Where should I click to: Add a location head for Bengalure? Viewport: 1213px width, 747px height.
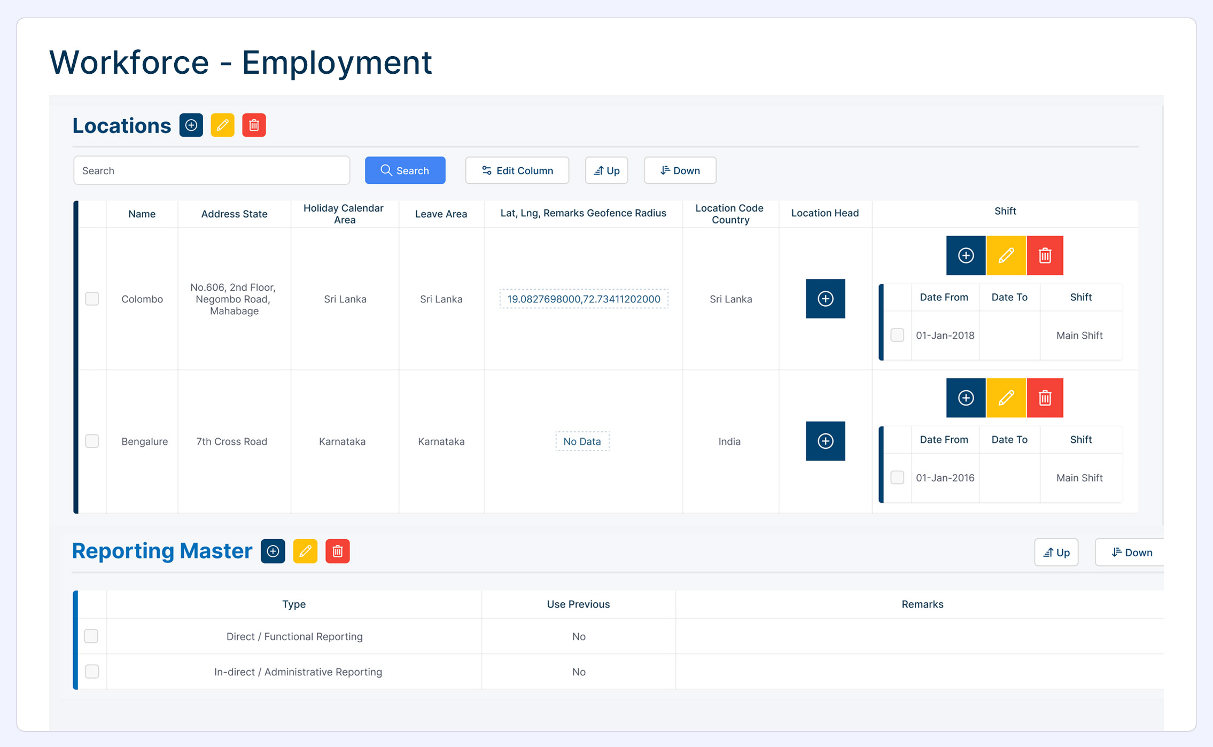tap(825, 441)
